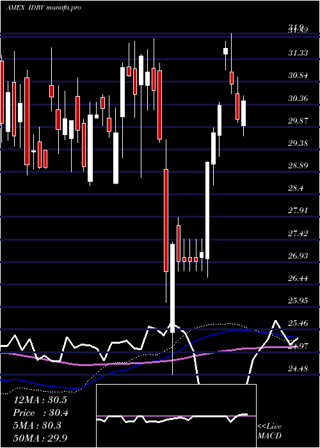320x448 pixels.
Task: Click the 27.42 price axis label
Action: pyautogui.click(x=298, y=233)
